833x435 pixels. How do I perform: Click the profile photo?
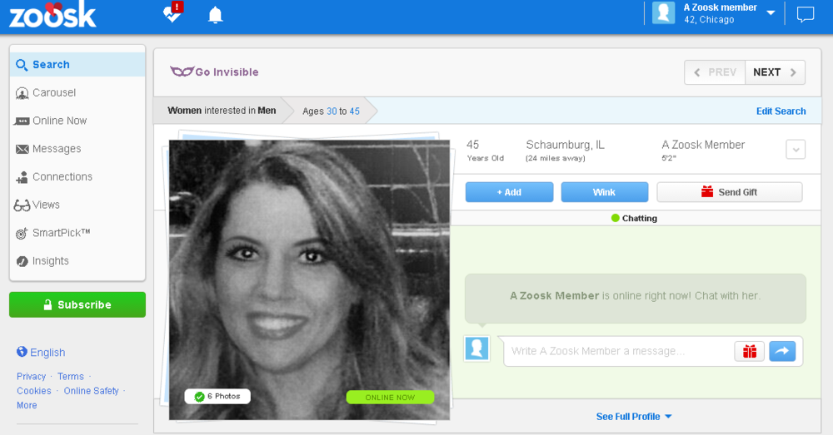[309, 279]
